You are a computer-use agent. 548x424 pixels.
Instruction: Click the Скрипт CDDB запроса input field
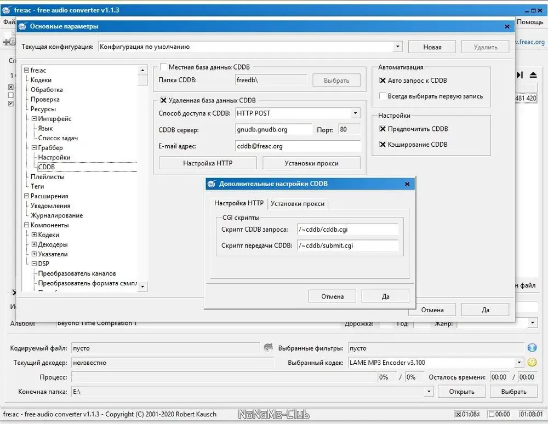348,230
